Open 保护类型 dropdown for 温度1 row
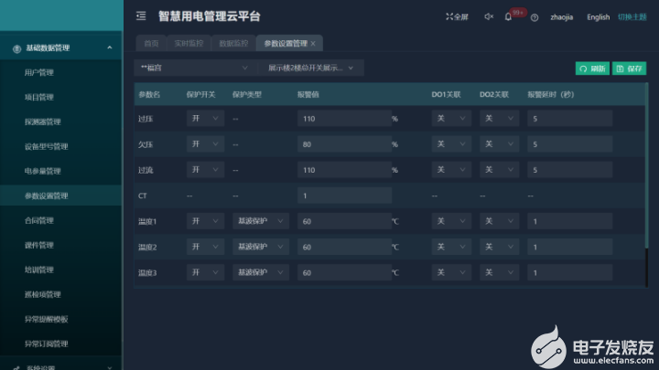The height and width of the screenshot is (370, 659). click(x=261, y=221)
